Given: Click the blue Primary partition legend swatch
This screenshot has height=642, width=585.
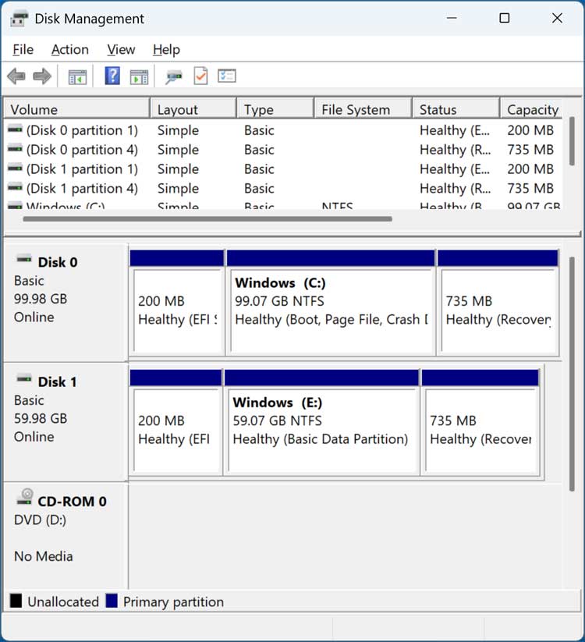Looking at the screenshot, I should [112, 601].
